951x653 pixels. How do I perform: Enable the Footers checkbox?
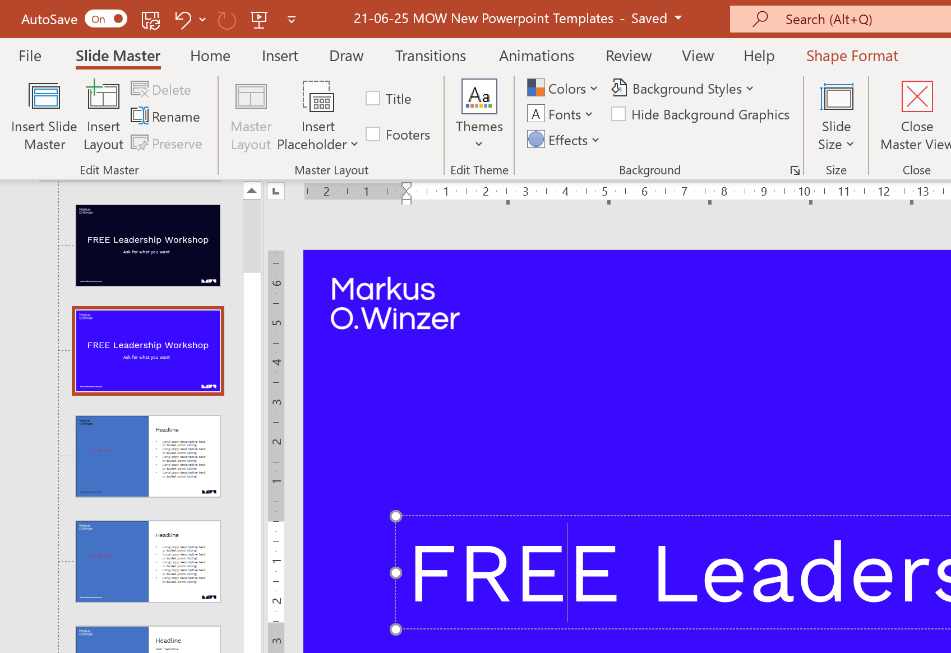(x=373, y=134)
